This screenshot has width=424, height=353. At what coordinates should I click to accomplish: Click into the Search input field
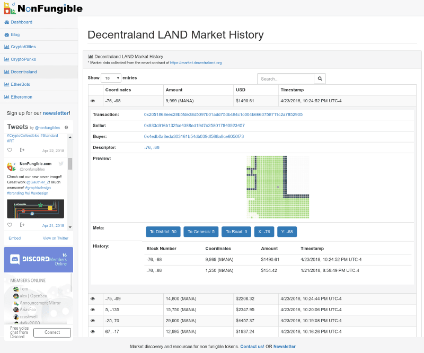(285, 78)
